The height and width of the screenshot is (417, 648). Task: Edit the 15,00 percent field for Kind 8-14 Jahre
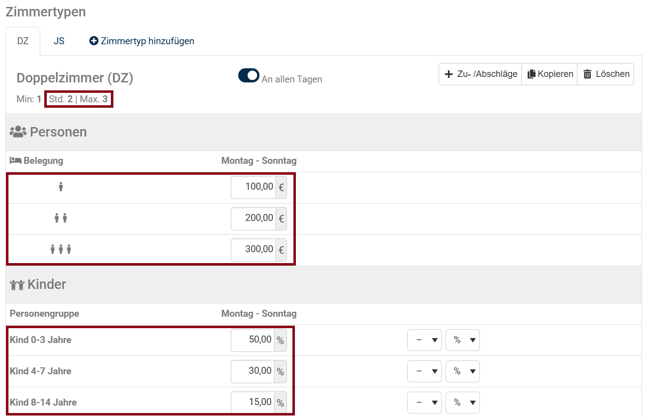point(253,403)
